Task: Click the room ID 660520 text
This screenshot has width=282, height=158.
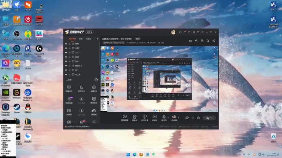Action: [x=142, y=42]
